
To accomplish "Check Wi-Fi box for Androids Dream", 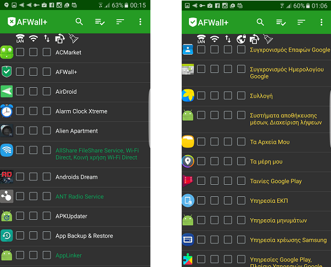I will 33,177.
